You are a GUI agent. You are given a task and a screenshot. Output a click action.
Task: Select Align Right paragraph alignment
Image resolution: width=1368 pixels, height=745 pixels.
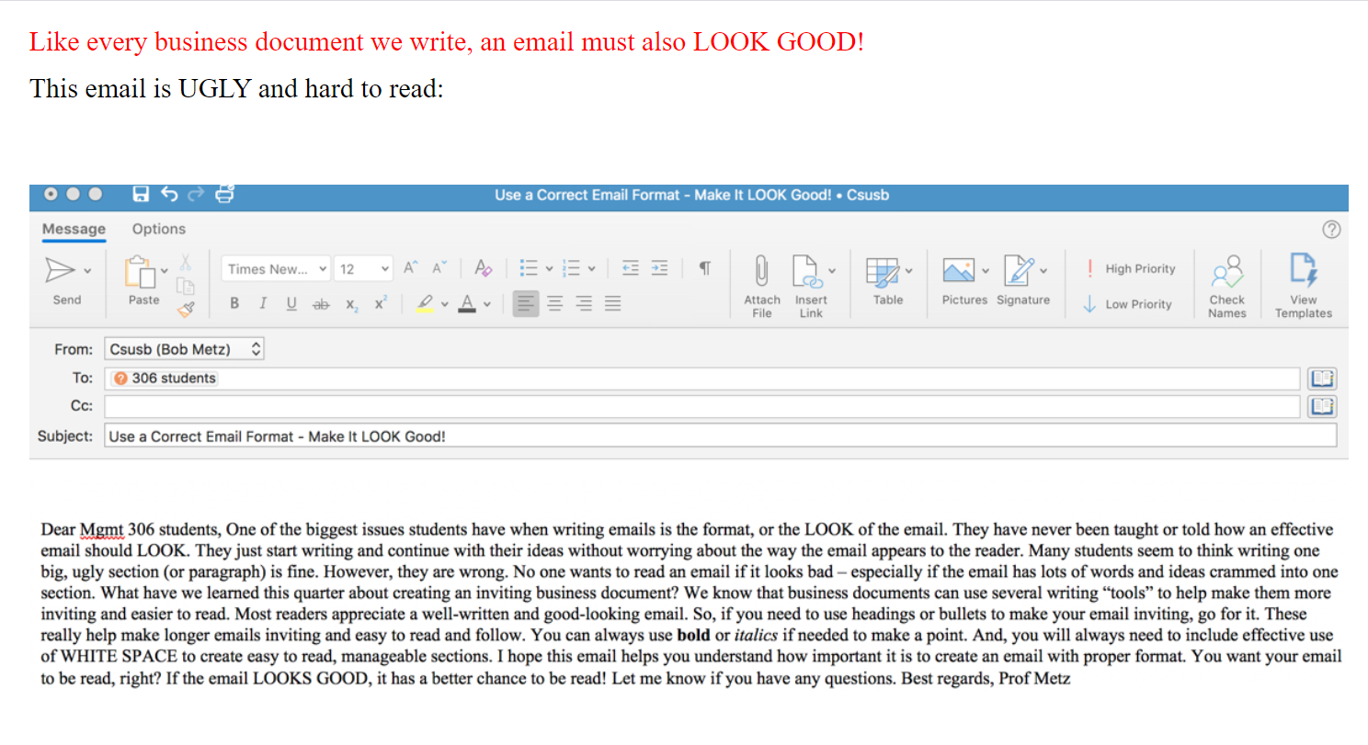584,303
